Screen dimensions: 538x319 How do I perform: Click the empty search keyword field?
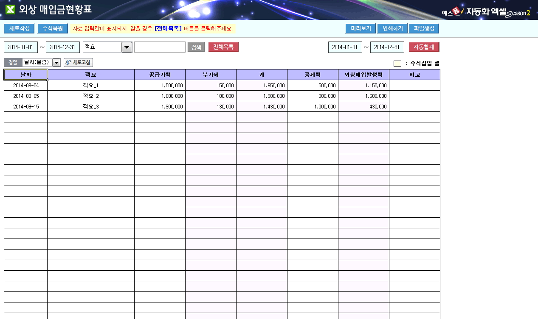pos(160,47)
